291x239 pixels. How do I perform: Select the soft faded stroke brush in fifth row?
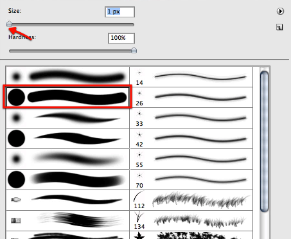tap(67, 159)
